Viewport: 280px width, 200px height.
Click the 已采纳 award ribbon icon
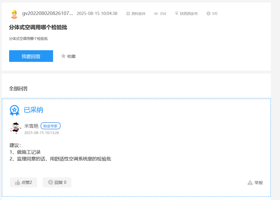(14, 111)
